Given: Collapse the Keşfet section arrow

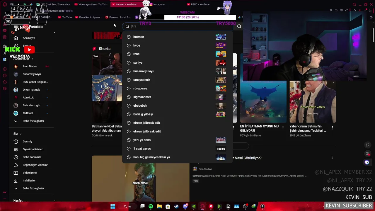Looking at the screenshot, I should [x=54, y=201].
